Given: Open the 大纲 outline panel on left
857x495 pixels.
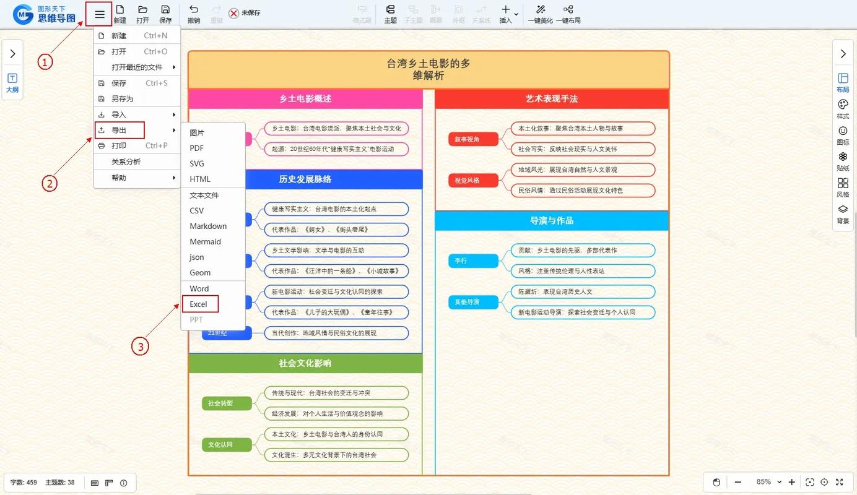Looking at the screenshot, I should click(12, 83).
